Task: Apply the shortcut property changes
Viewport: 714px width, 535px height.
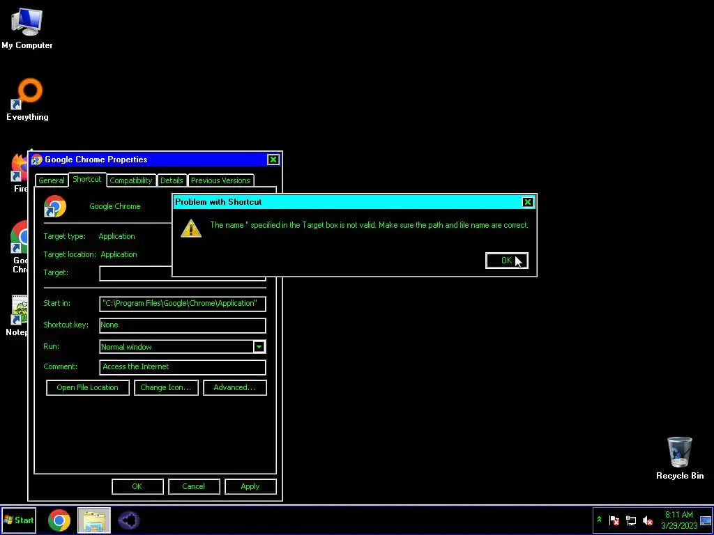Action: coord(250,486)
